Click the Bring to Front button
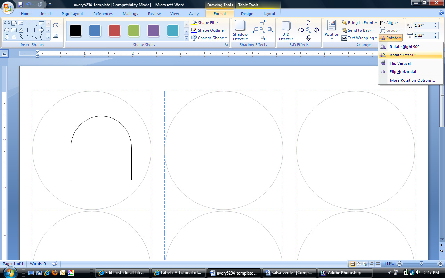 358,23
